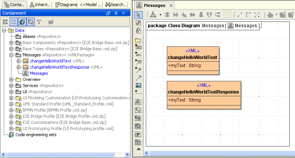
Task: Toggle the show full types button in Containment
Action: (x=22, y=22)
